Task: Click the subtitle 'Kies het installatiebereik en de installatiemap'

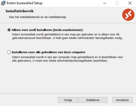Action: 37,17
